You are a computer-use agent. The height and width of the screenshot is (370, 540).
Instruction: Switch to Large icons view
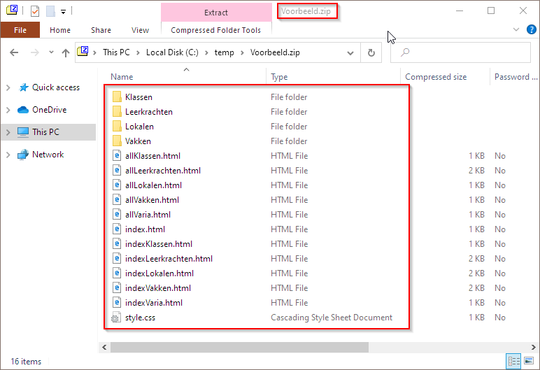tap(529, 361)
